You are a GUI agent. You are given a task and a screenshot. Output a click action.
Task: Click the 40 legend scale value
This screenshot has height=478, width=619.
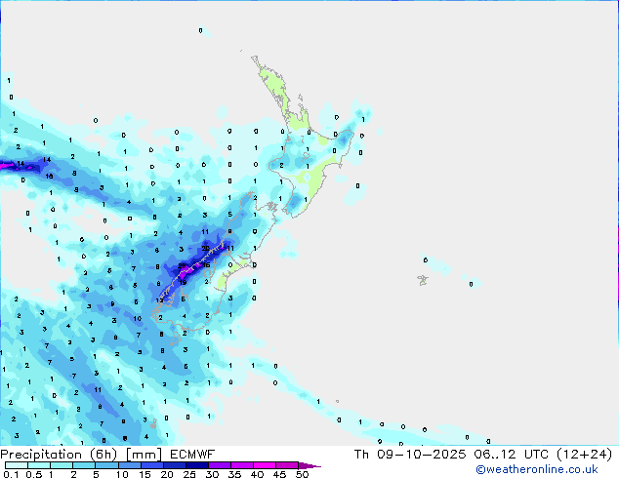pyautogui.click(x=257, y=474)
